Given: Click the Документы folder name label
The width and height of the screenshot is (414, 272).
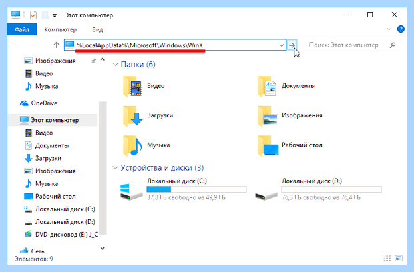Looking at the screenshot, I should (x=298, y=86).
